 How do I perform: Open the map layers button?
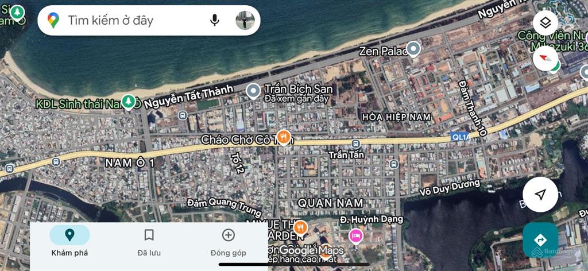click(546, 23)
